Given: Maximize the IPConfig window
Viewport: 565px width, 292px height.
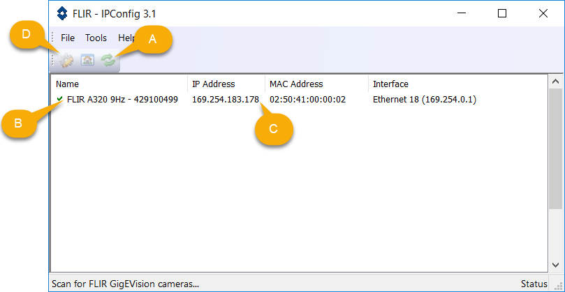Looking at the screenshot, I should point(501,13).
